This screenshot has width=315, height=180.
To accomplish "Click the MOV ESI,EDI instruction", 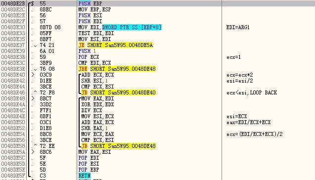I will [x=94, y=39].
